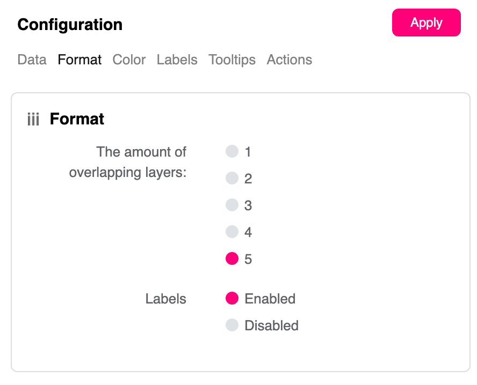The height and width of the screenshot is (385, 477).
Task: Select the Format tab
Action: tap(79, 60)
